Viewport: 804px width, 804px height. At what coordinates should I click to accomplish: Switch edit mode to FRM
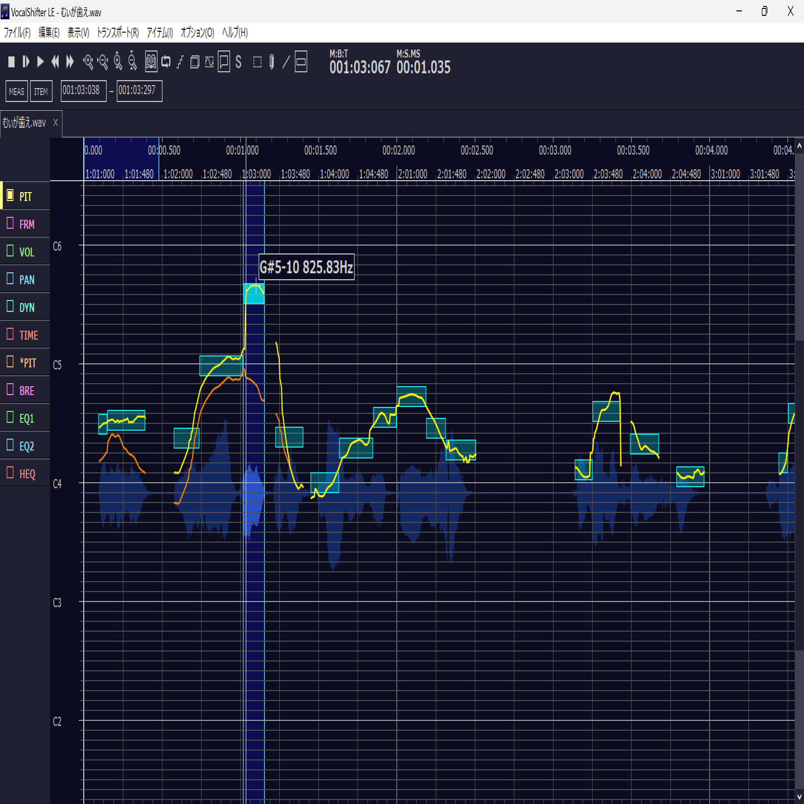coord(25,224)
